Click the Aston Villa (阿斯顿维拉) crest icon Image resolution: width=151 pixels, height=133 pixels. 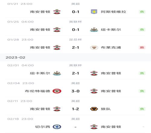tap(94, 12)
